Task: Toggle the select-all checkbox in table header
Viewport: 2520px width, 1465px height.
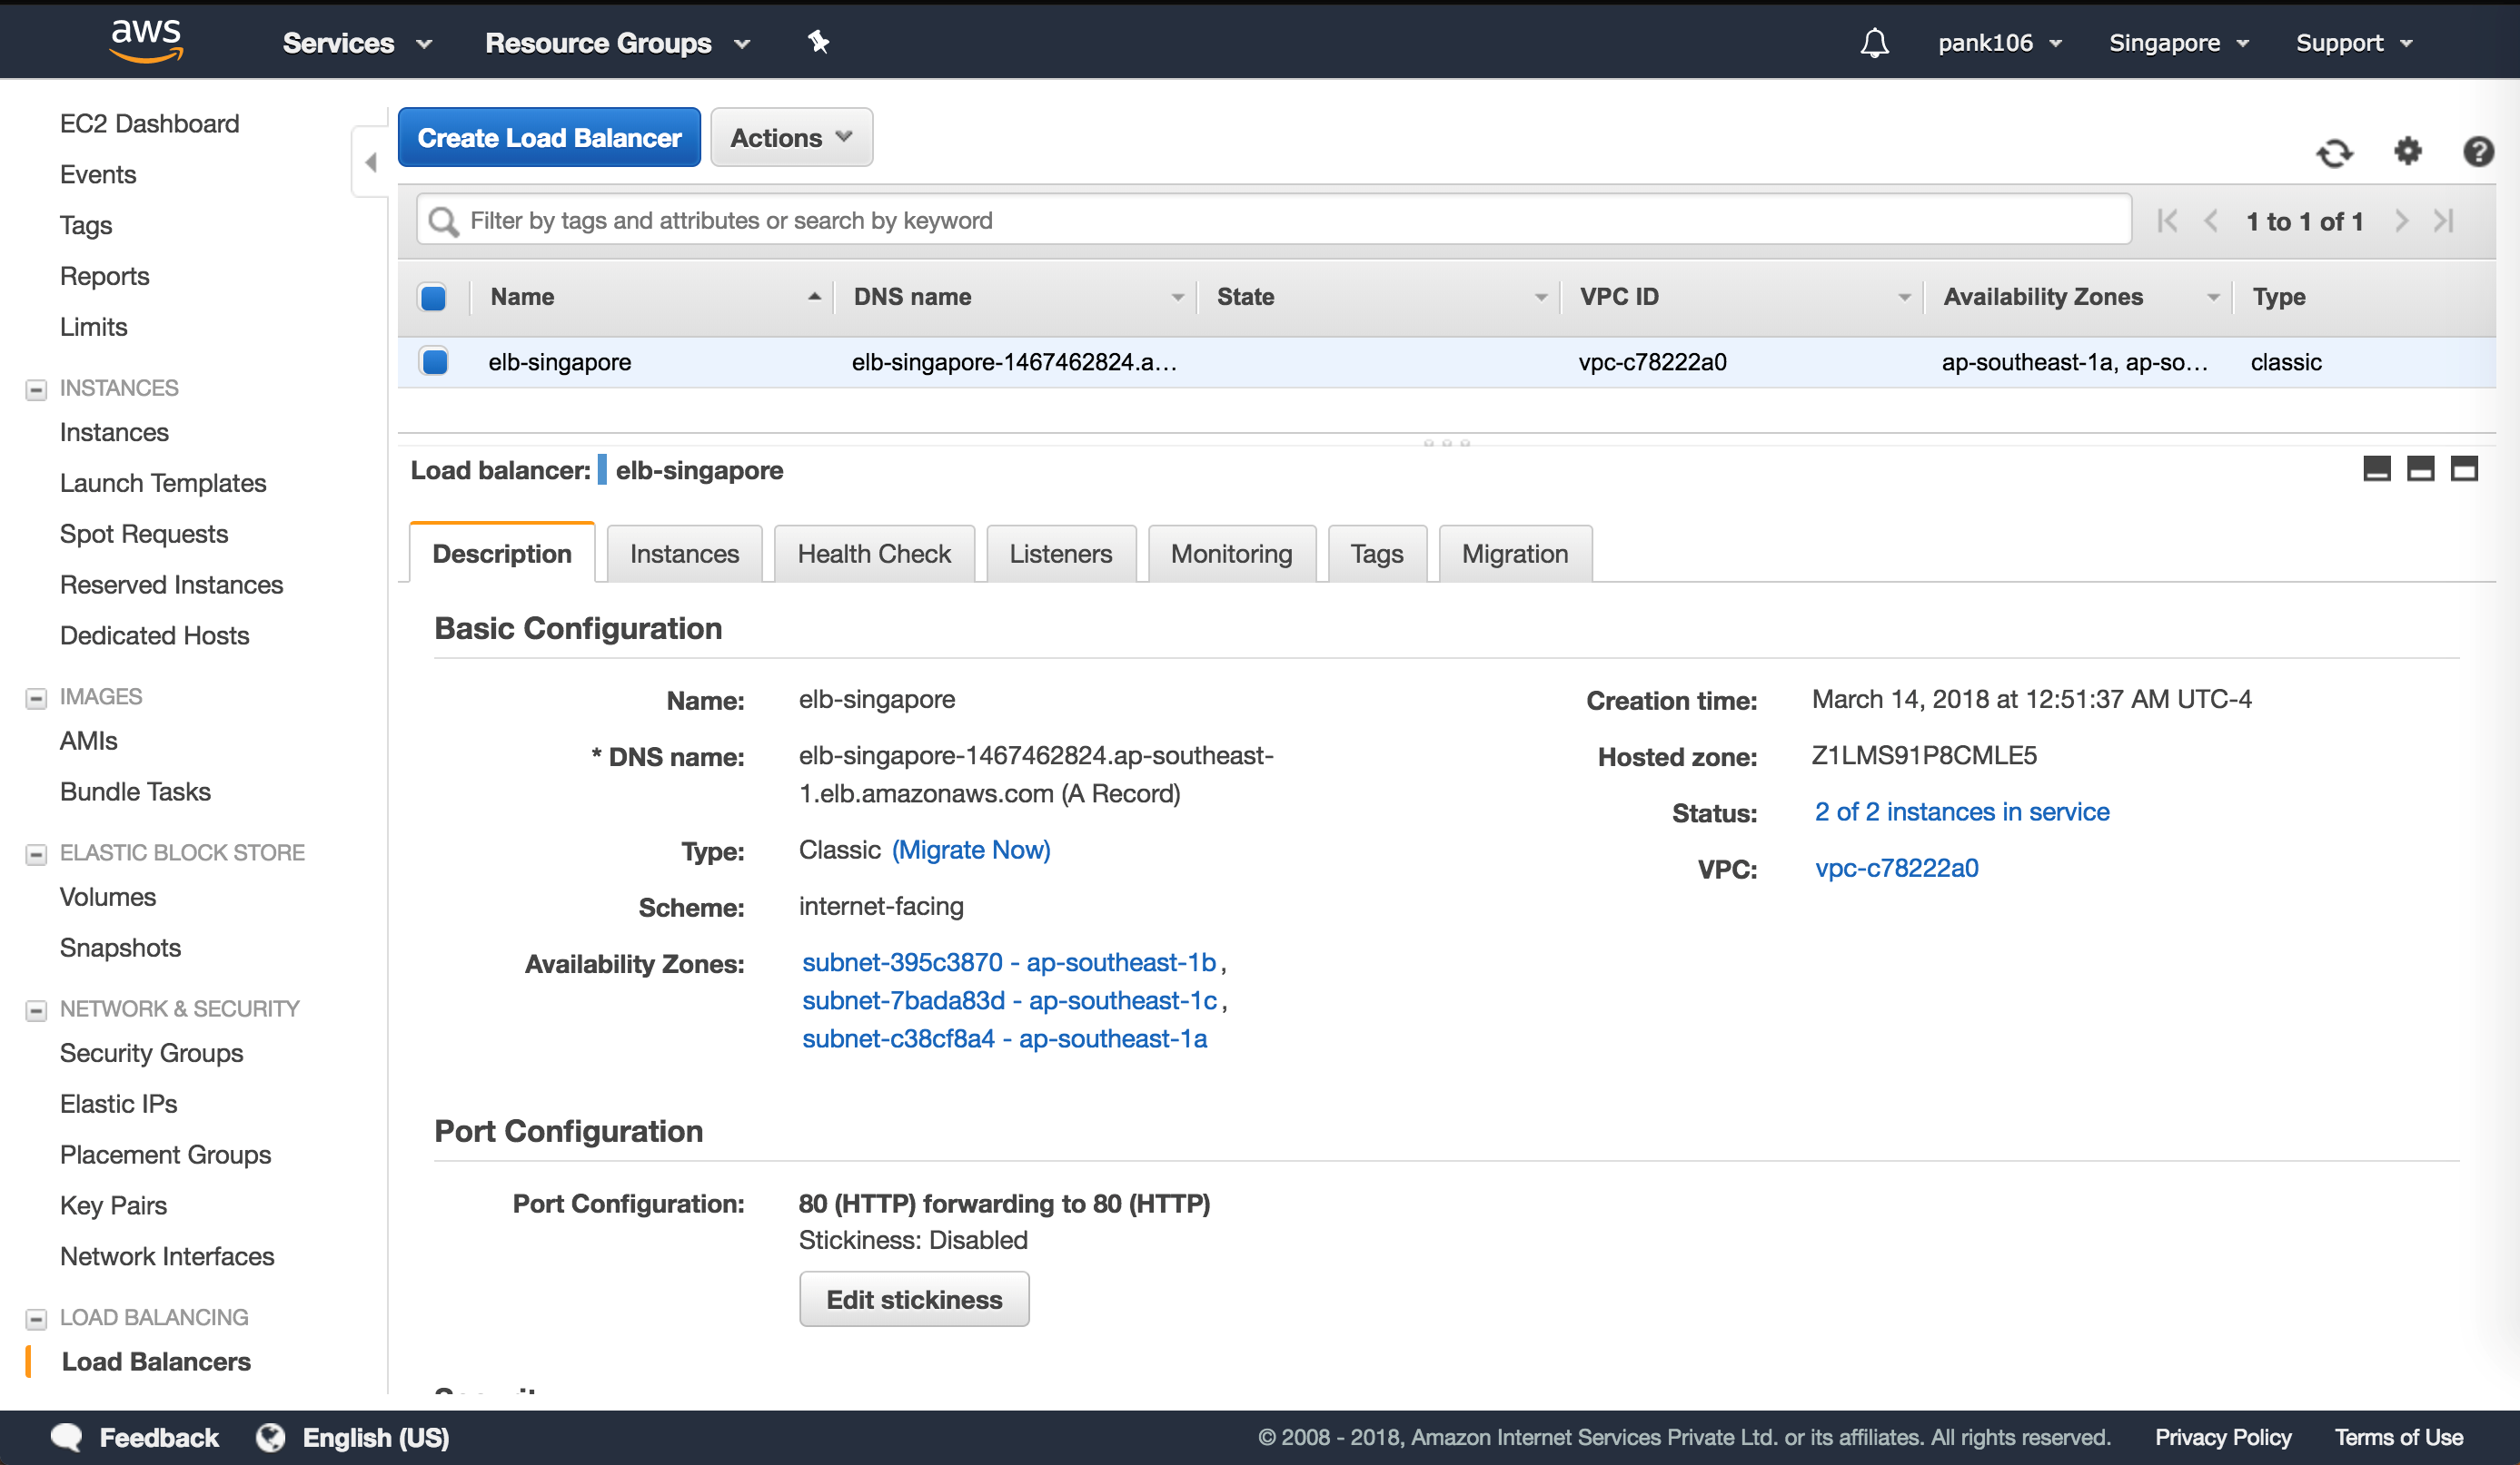Action: pos(433,298)
